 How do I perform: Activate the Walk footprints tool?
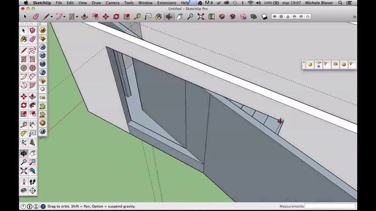point(32,182)
